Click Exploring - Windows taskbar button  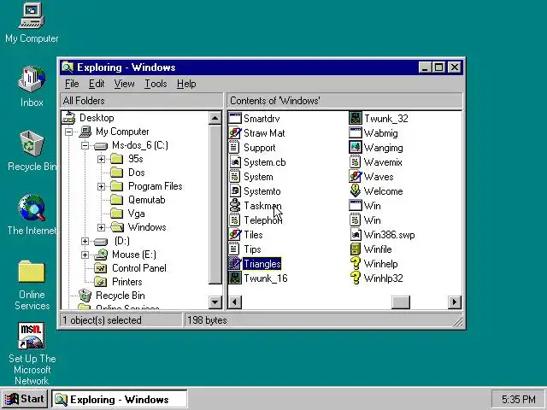pyautogui.click(x=120, y=399)
